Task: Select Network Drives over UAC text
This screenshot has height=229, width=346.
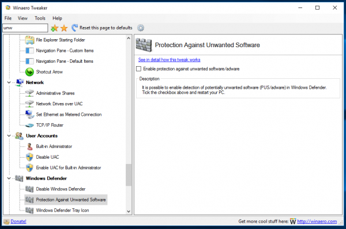Action: 59,104
